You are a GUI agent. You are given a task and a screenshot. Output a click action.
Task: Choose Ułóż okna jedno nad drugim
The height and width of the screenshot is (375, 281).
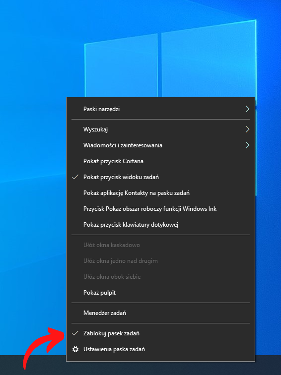160,261
